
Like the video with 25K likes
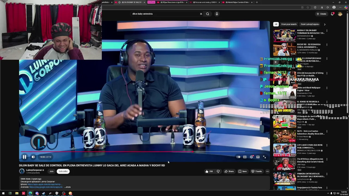pos(209,171)
